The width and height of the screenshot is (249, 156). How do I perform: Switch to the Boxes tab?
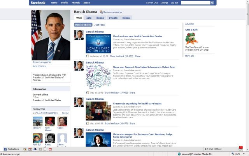tap(100, 18)
